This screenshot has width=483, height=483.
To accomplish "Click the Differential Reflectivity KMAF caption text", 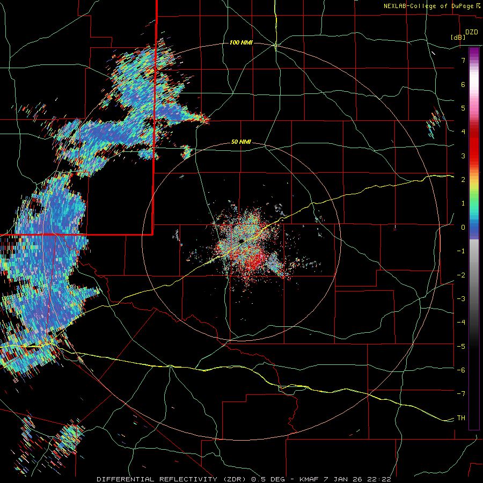I will (244, 479).
